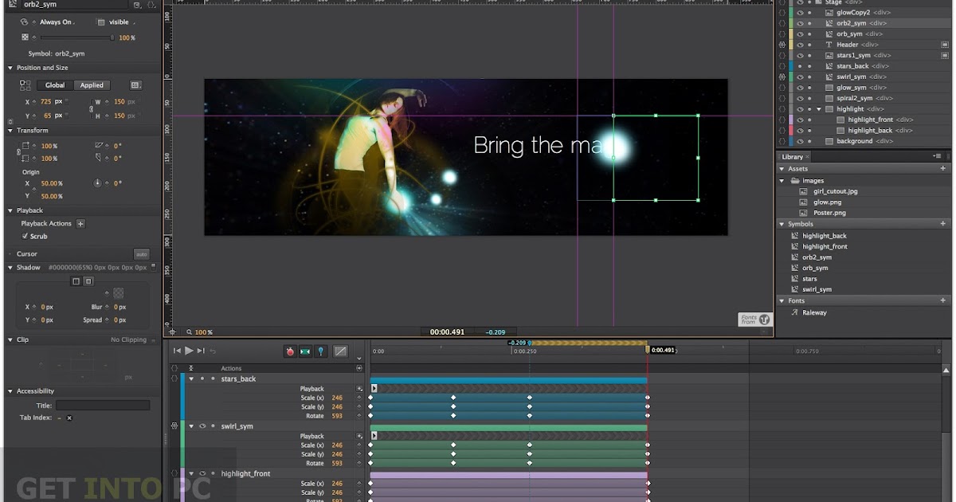The width and height of the screenshot is (956, 502).
Task: Open the Easing tool in timeline
Action: [340, 351]
